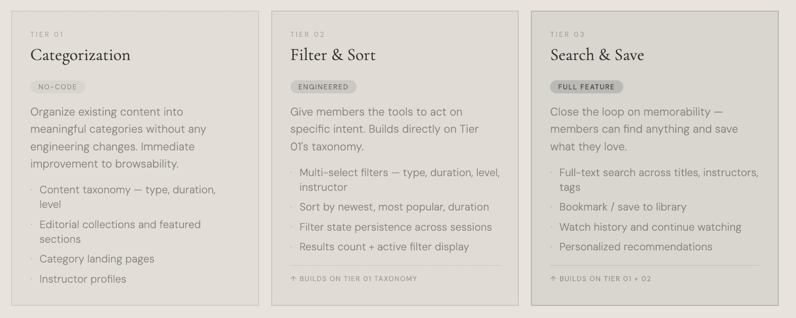Click the TIER 01 label
Screen dimensions: 796x318
coord(47,34)
